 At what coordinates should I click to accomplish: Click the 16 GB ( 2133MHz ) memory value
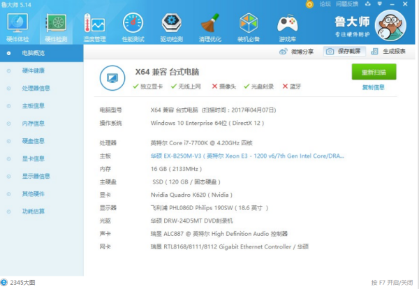177,169
